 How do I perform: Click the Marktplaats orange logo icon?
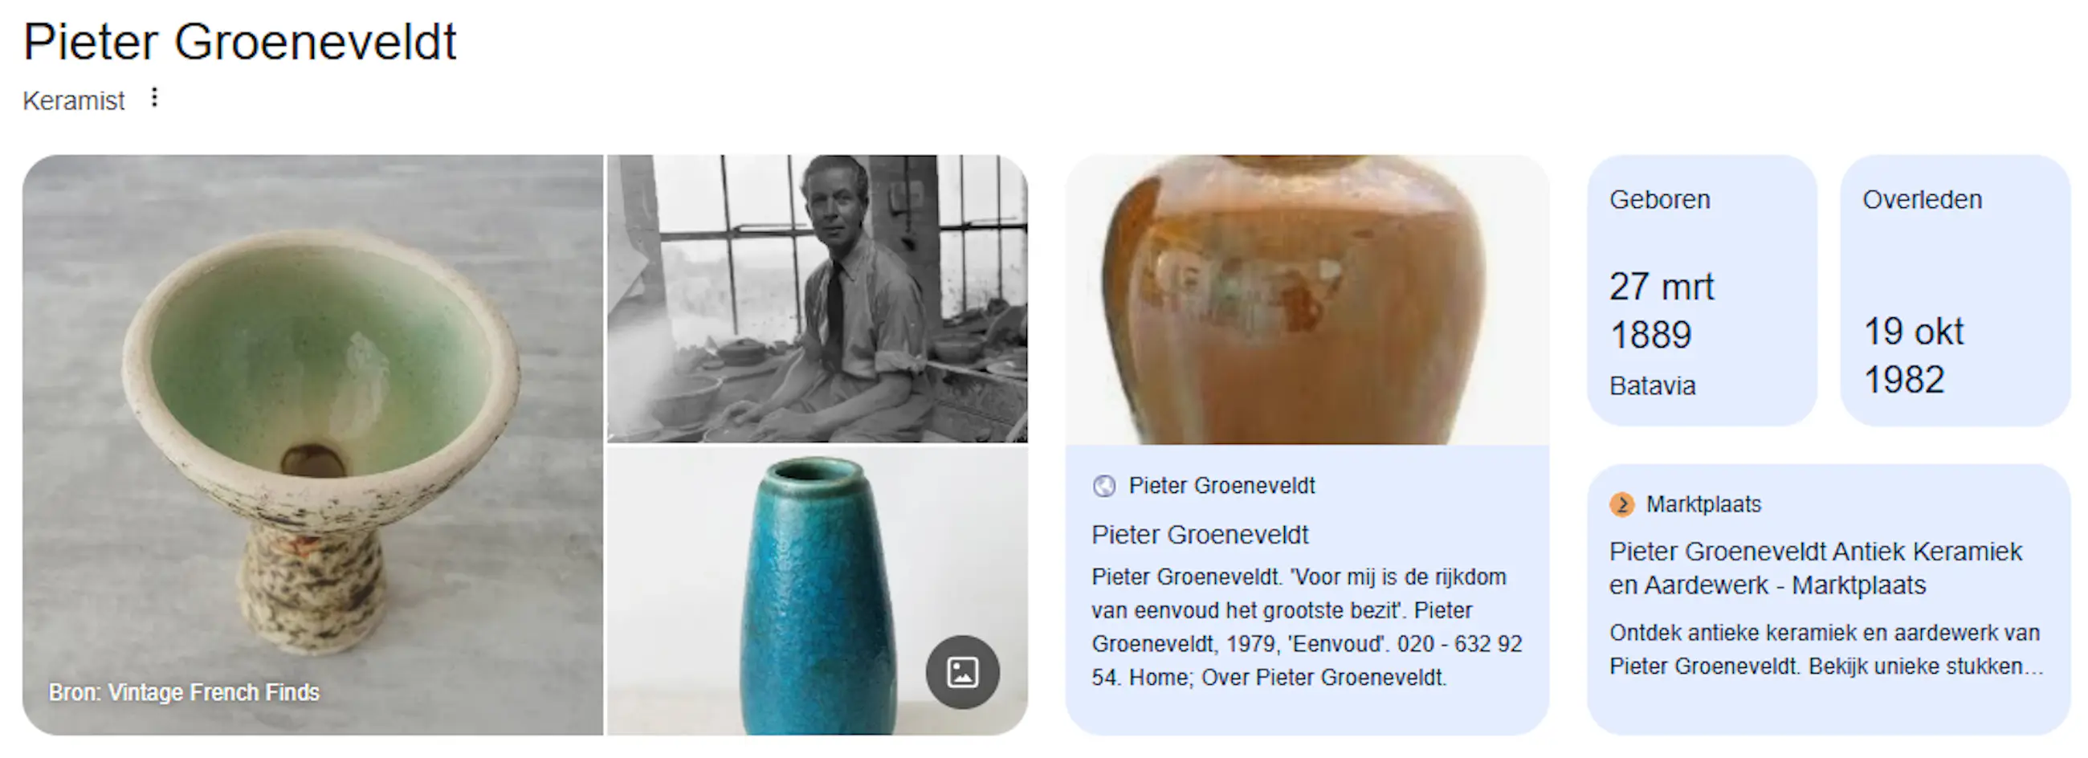click(1622, 504)
